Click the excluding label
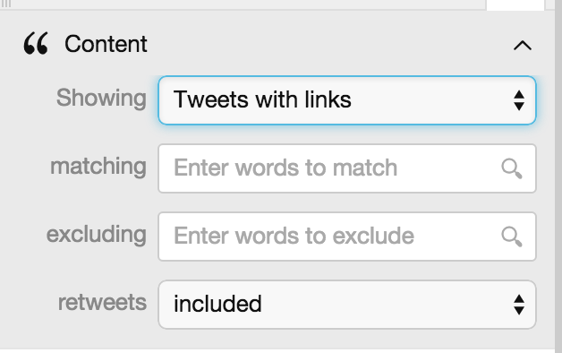The width and height of the screenshot is (562, 353). coord(97,234)
